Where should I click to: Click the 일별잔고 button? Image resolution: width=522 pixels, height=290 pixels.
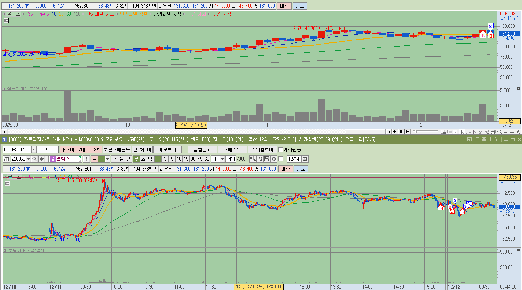coord(202,149)
